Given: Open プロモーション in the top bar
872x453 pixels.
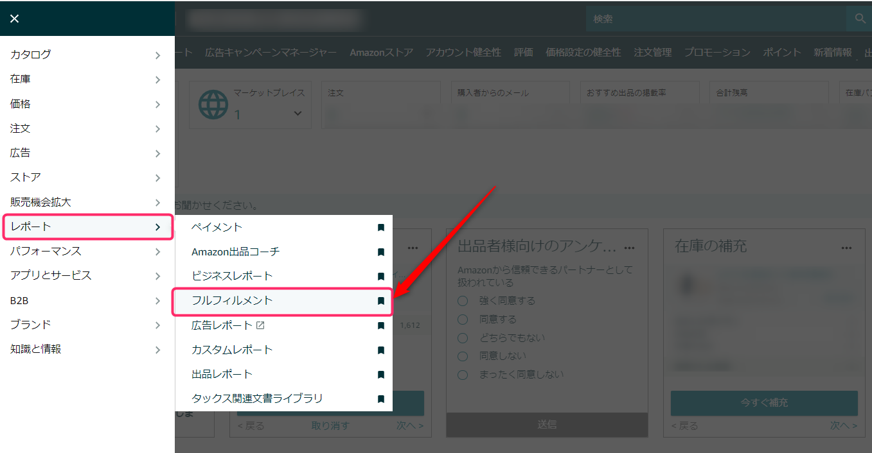Looking at the screenshot, I should pos(717,53).
